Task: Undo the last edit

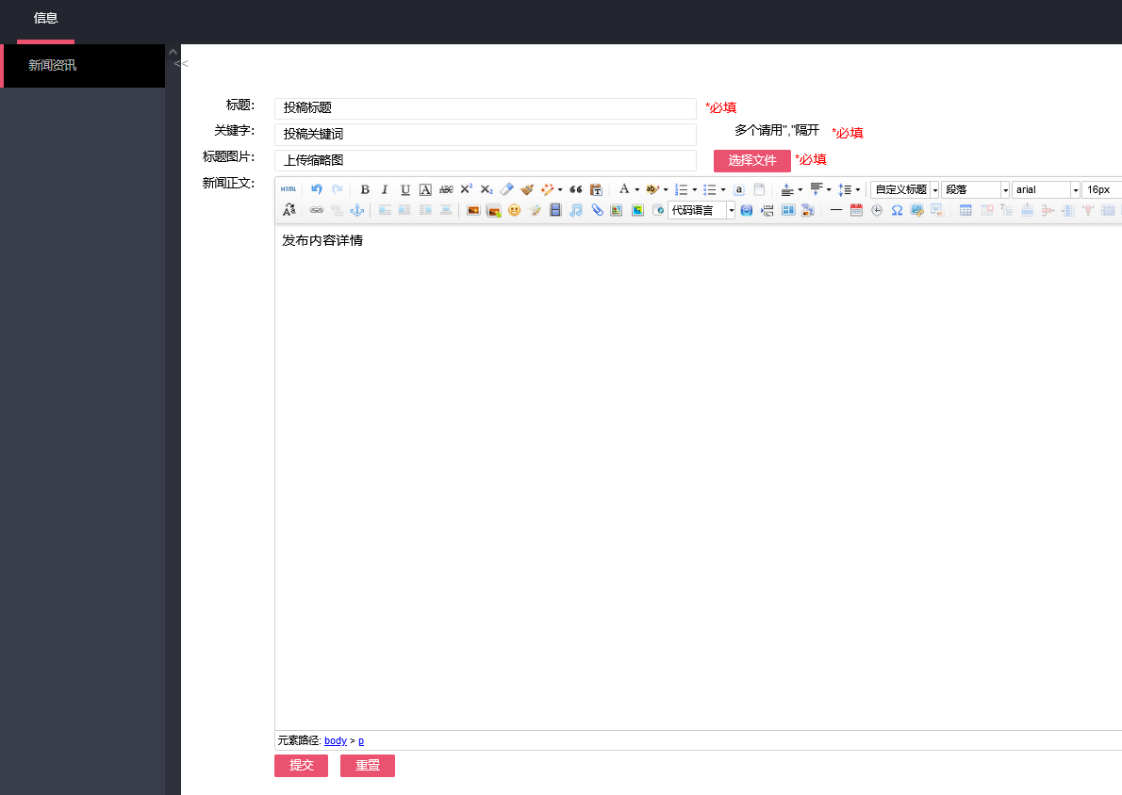Action: click(316, 189)
